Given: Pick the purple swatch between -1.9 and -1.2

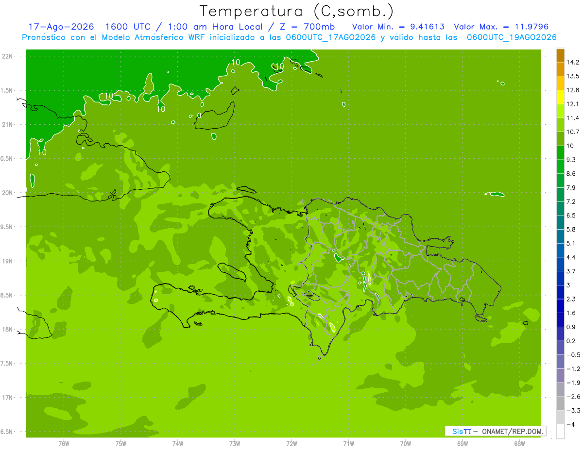Looking at the screenshot, I should [x=560, y=376].
